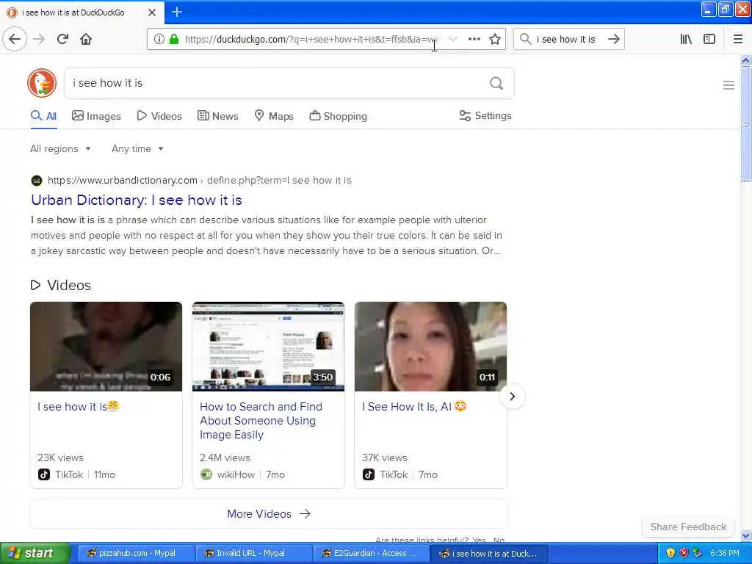Click the browser search bar magnifier icon
This screenshot has height=564, width=752.
tap(526, 40)
